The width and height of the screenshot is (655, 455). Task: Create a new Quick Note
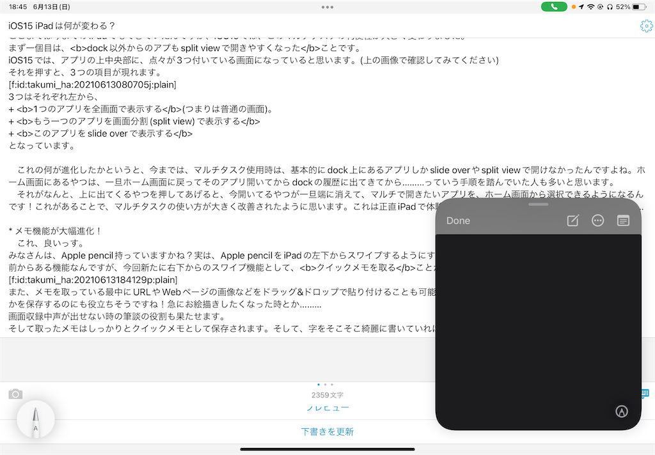click(x=572, y=220)
